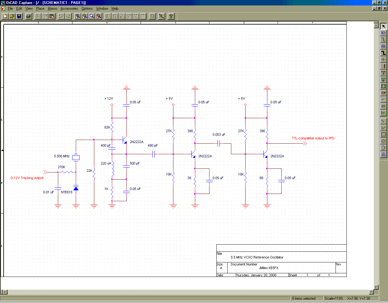Select the '0-12V Tracking Adjust' label

tap(27, 178)
